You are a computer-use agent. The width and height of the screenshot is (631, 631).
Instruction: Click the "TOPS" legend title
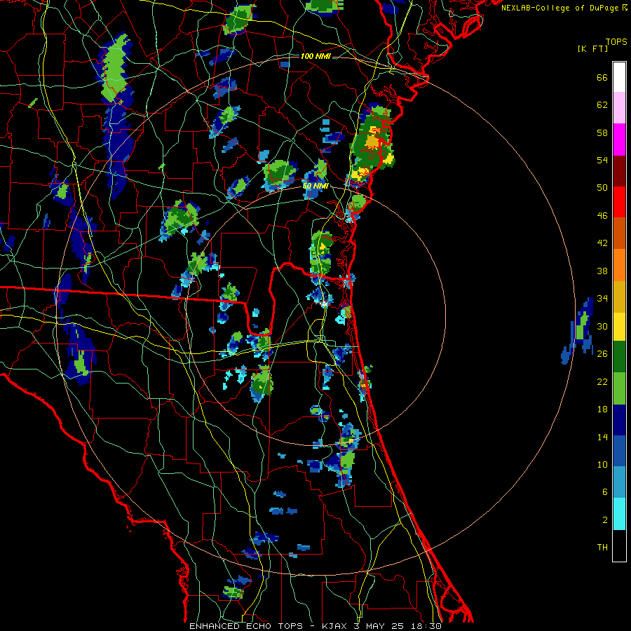point(616,42)
